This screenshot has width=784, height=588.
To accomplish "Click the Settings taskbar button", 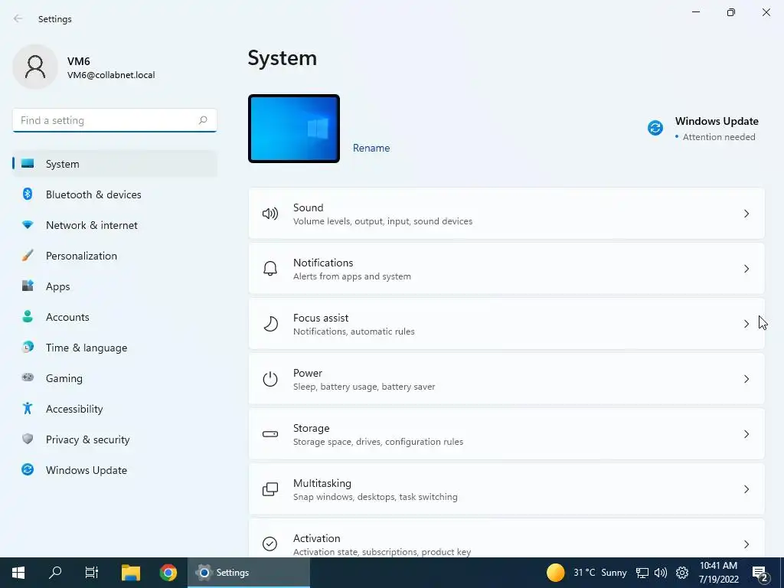I will 249,573.
